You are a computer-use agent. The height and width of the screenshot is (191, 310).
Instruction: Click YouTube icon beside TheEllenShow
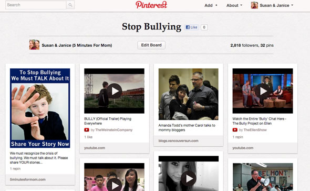235,130
